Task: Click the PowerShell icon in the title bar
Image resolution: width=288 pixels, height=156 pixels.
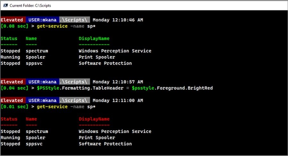Action: point(5,5)
